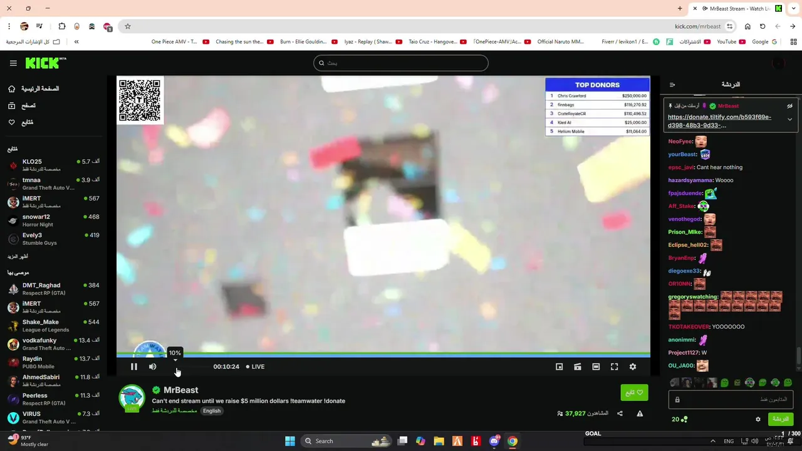Open VIRUS channel in sidebar
Image resolution: width=802 pixels, height=451 pixels.
(x=53, y=417)
